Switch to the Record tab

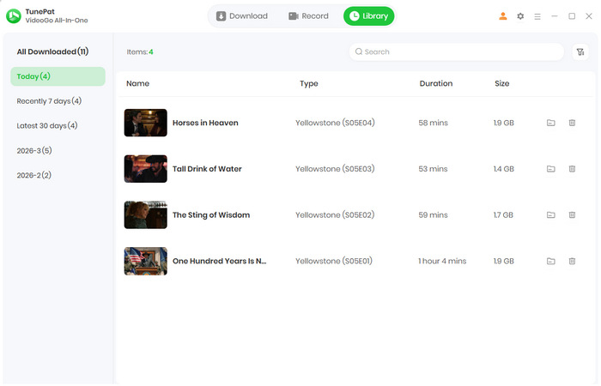308,16
